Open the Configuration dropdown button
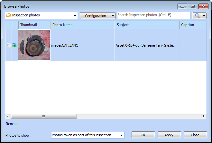This screenshot has width=212, height=143. 97,16
